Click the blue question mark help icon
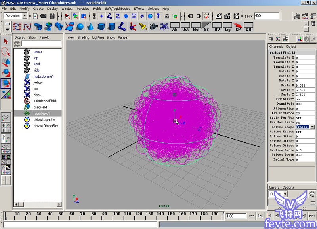The width and height of the screenshot is (317, 229). 158,16
